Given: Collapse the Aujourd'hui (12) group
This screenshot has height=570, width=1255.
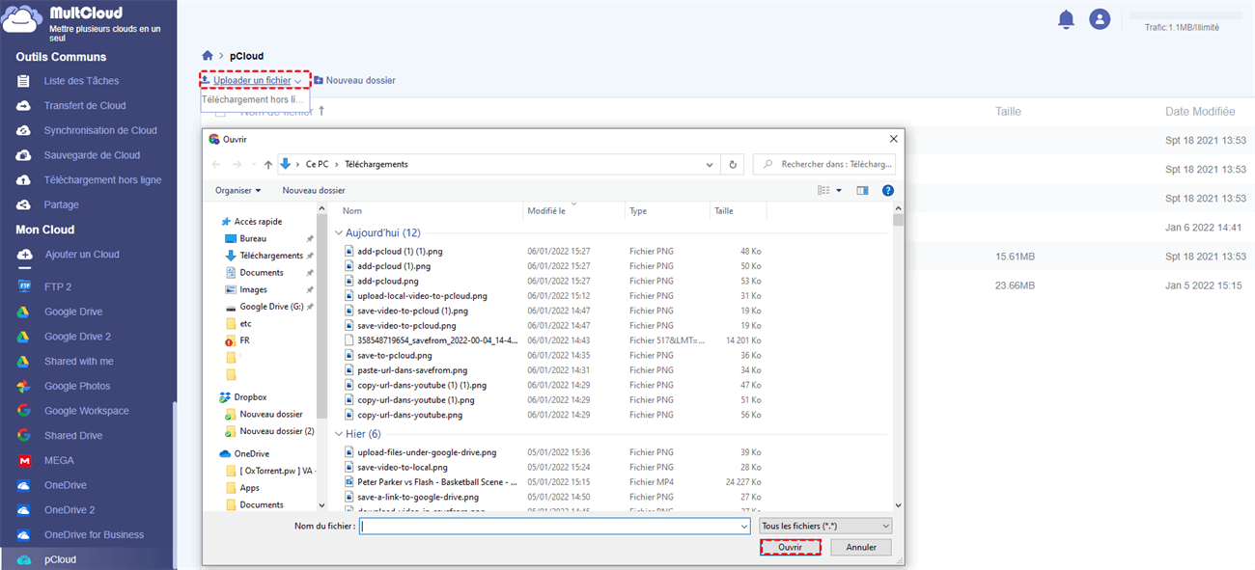Looking at the screenshot, I should click(x=339, y=233).
